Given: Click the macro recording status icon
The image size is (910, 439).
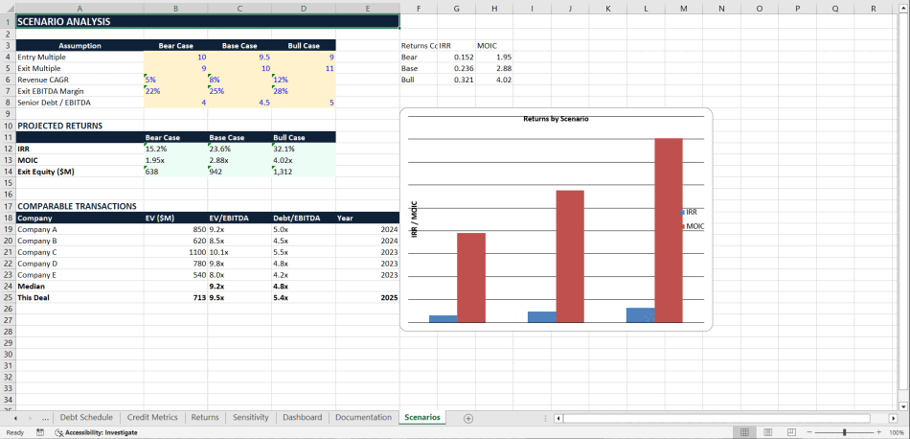Looking at the screenshot, I should [x=40, y=432].
